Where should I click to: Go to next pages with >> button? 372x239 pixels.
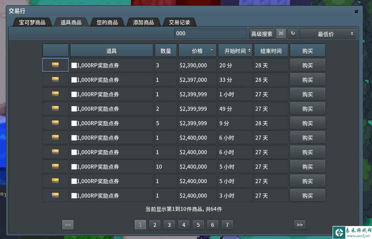(300, 225)
